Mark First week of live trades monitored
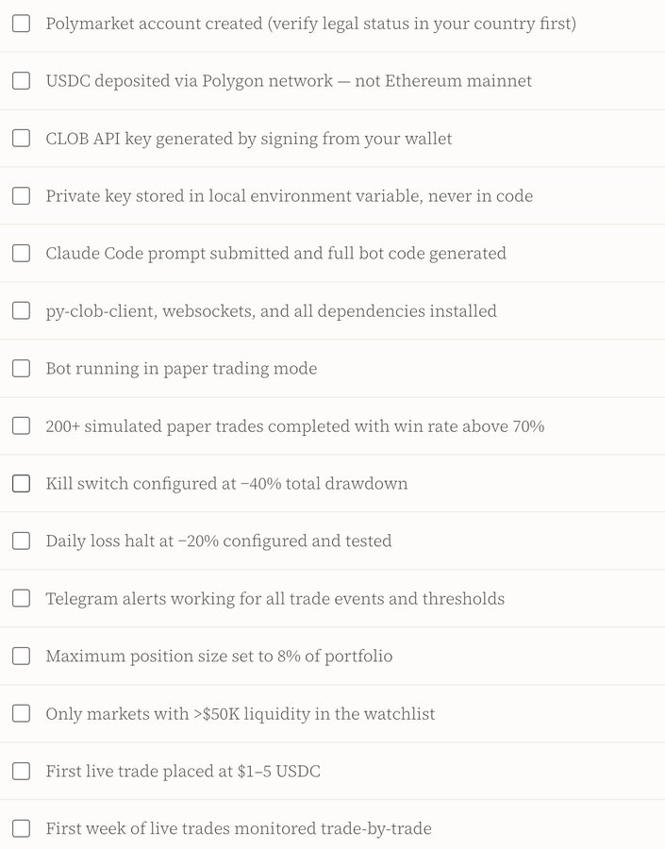The image size is (665, 849). (x=21, y=829)
